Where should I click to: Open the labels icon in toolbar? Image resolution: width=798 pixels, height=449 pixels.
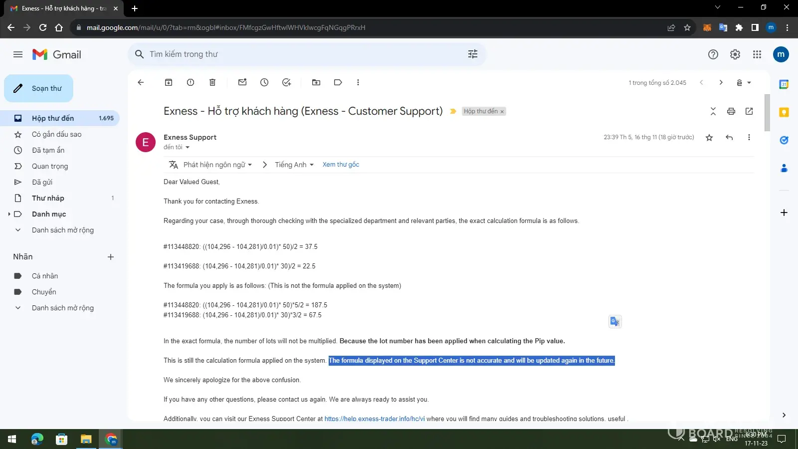click(x=338, y=82)
